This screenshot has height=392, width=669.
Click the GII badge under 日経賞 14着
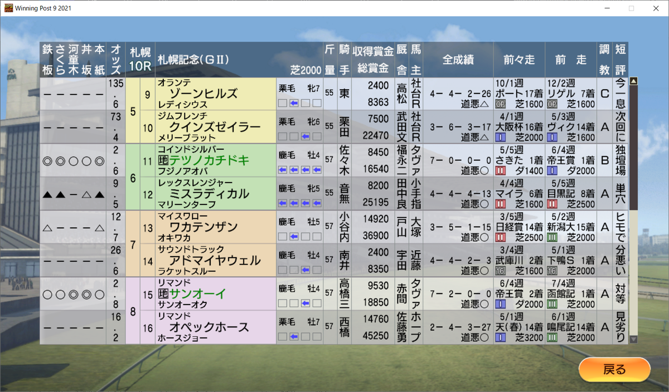500,238
